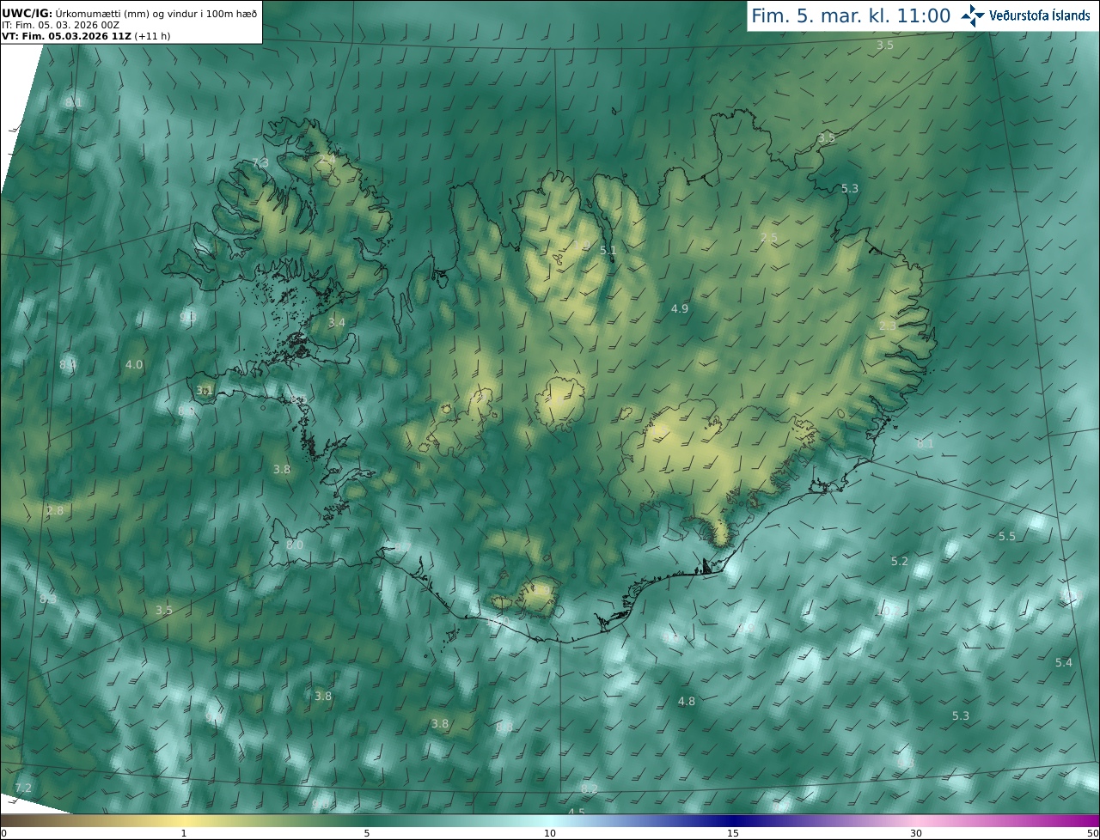Select the 'Fim. 5. mar. kl. 11:00' timestamp
Viewport: 1100px width, 840px height.
point(851,15)
